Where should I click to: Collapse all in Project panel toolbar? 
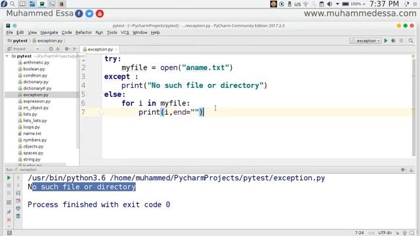[58, 49]
